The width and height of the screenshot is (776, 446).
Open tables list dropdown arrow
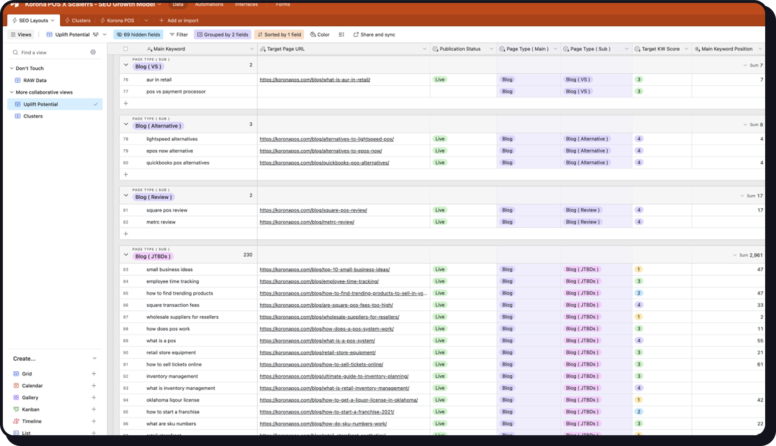point(146,20)
